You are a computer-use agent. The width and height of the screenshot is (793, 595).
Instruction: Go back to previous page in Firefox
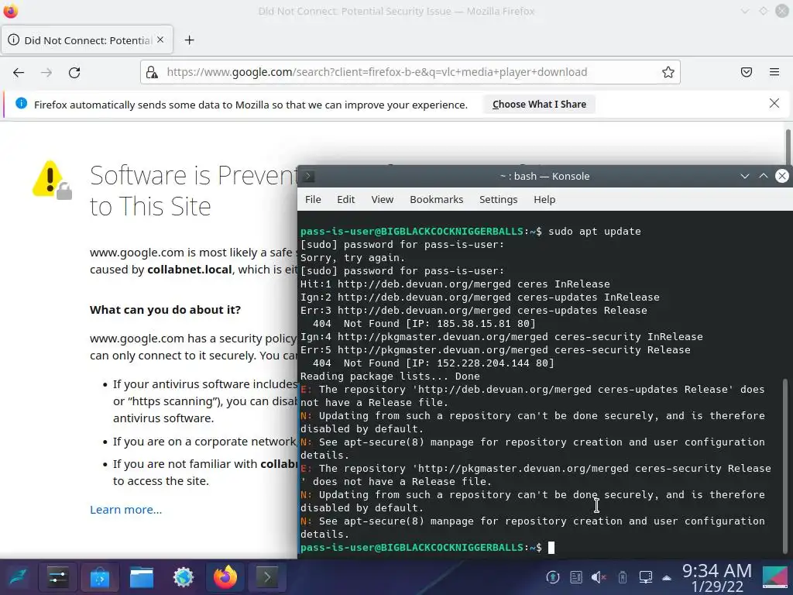pos(19,72)
